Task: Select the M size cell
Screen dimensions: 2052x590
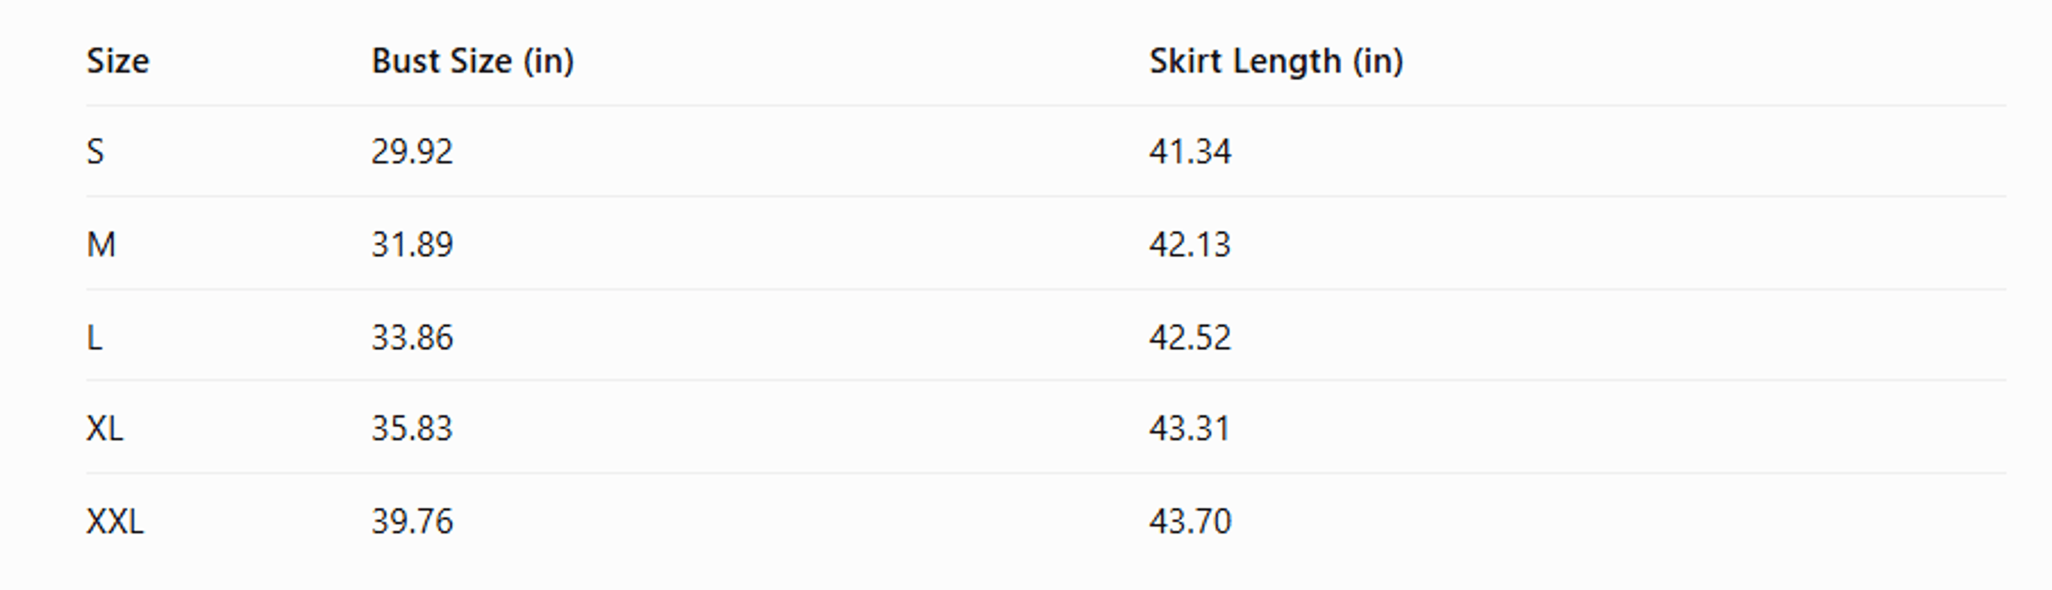Action: coord(101,245)
